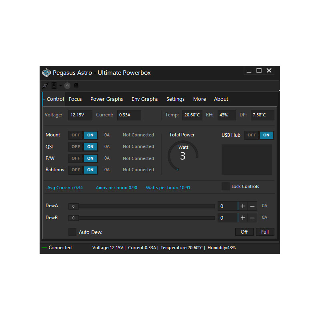320x320 pixels.
Task: Enable the Lock Controls checkbox
Action: pyautogui.click(x=225, y=186)
